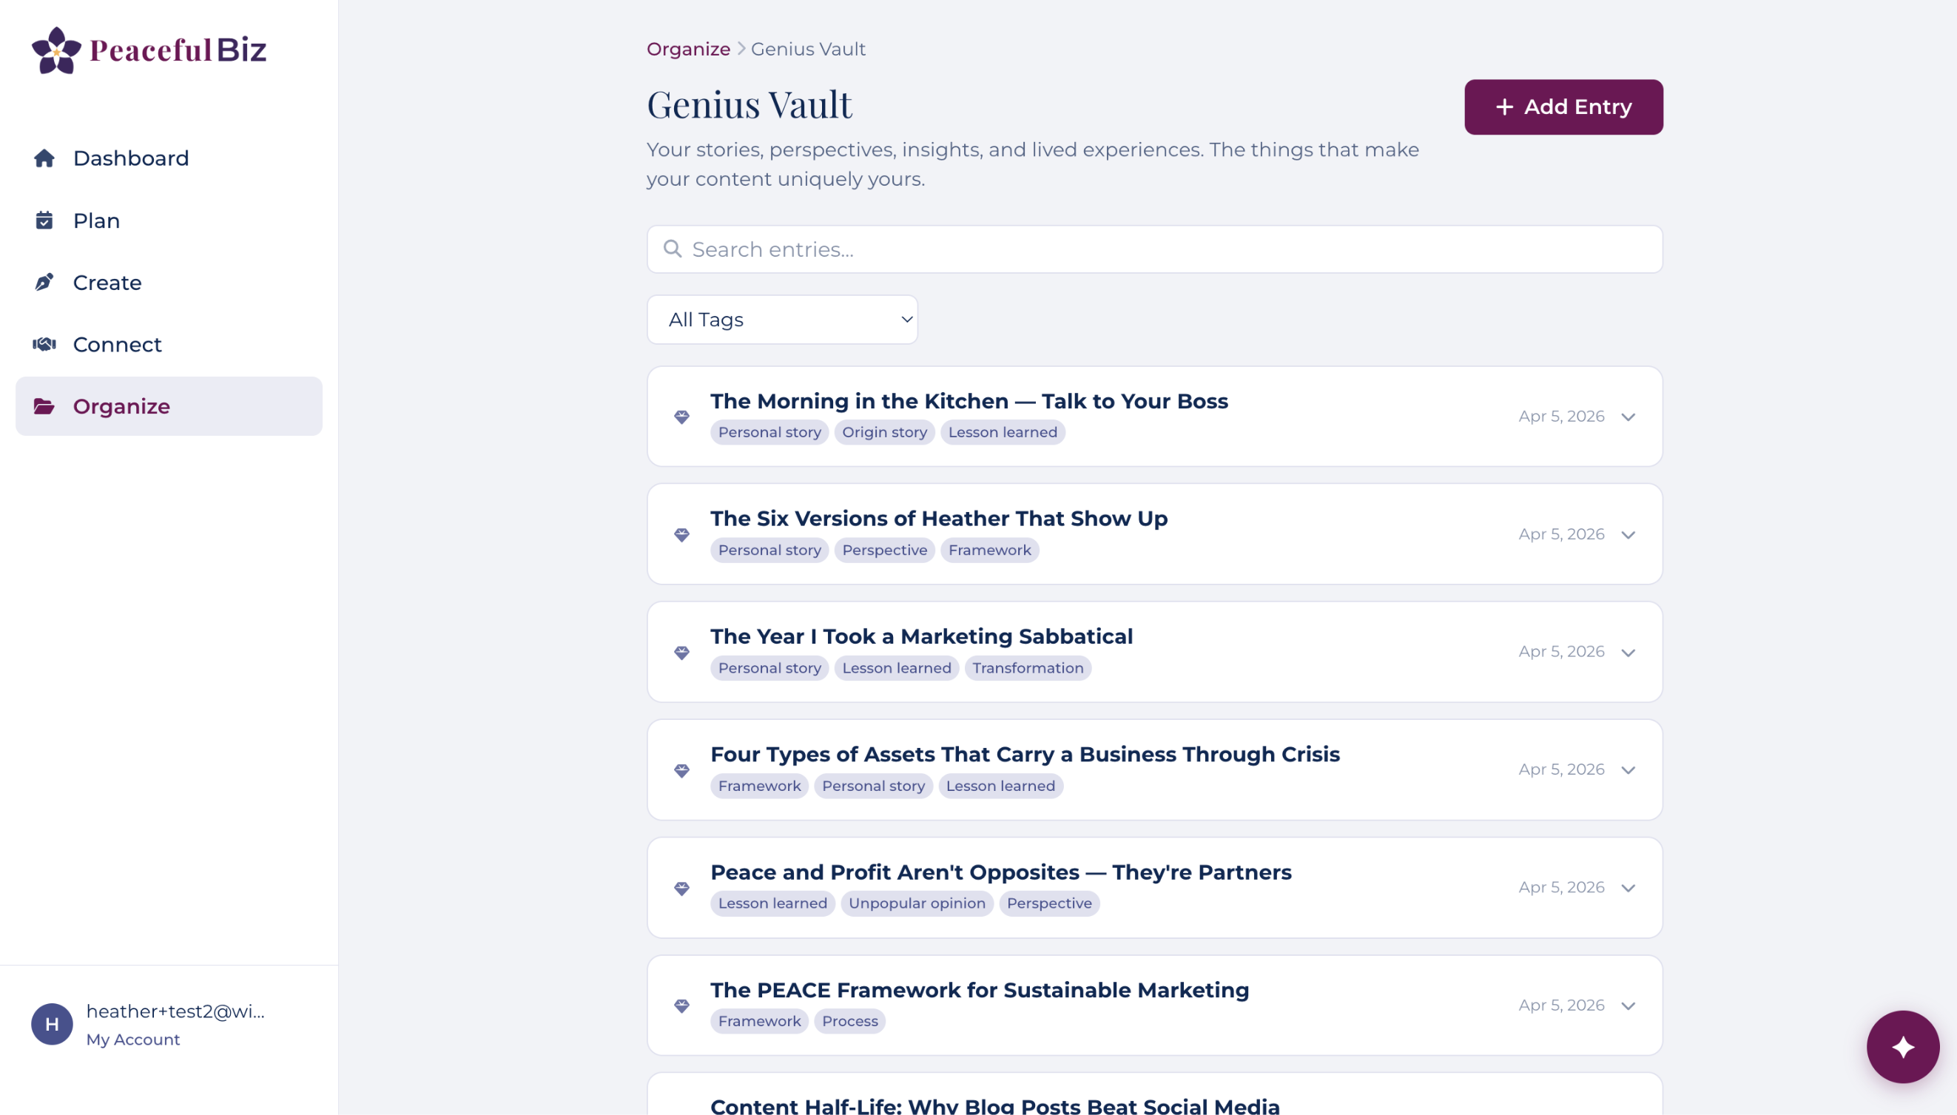Open the All Tags filter dropdown
Viewport: 1957px width, 1115px height.
782,320
